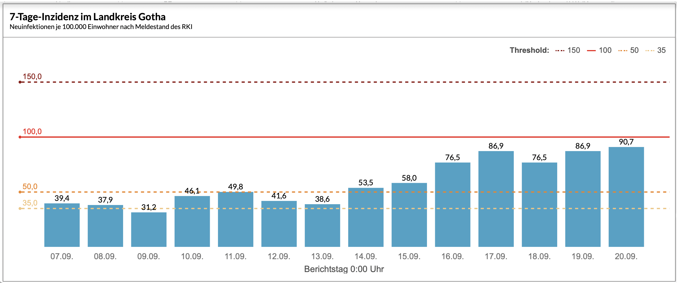
Task: Toggle the 50 threshold entry in the legend
Action: tap(628, 50)
